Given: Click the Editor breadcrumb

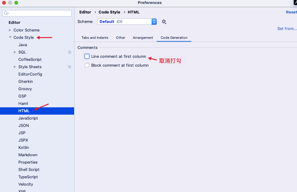Looking at the screenshot, I should (x=85, y=12).
